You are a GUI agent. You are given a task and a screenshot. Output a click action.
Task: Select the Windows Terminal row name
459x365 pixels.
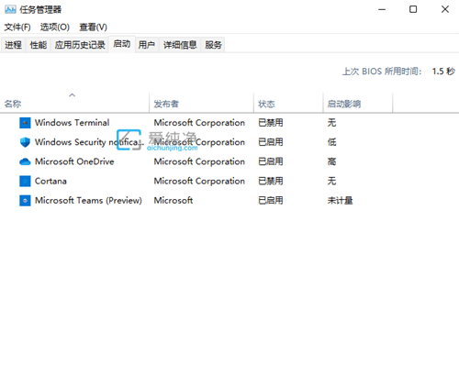(72, 123)
